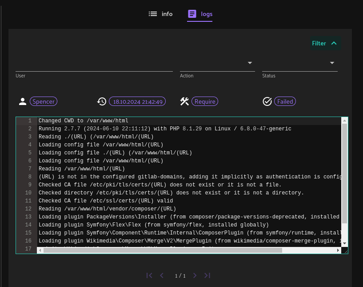Click the user person icon
This screenshot has width=363, height=287.
click(23, 101)
